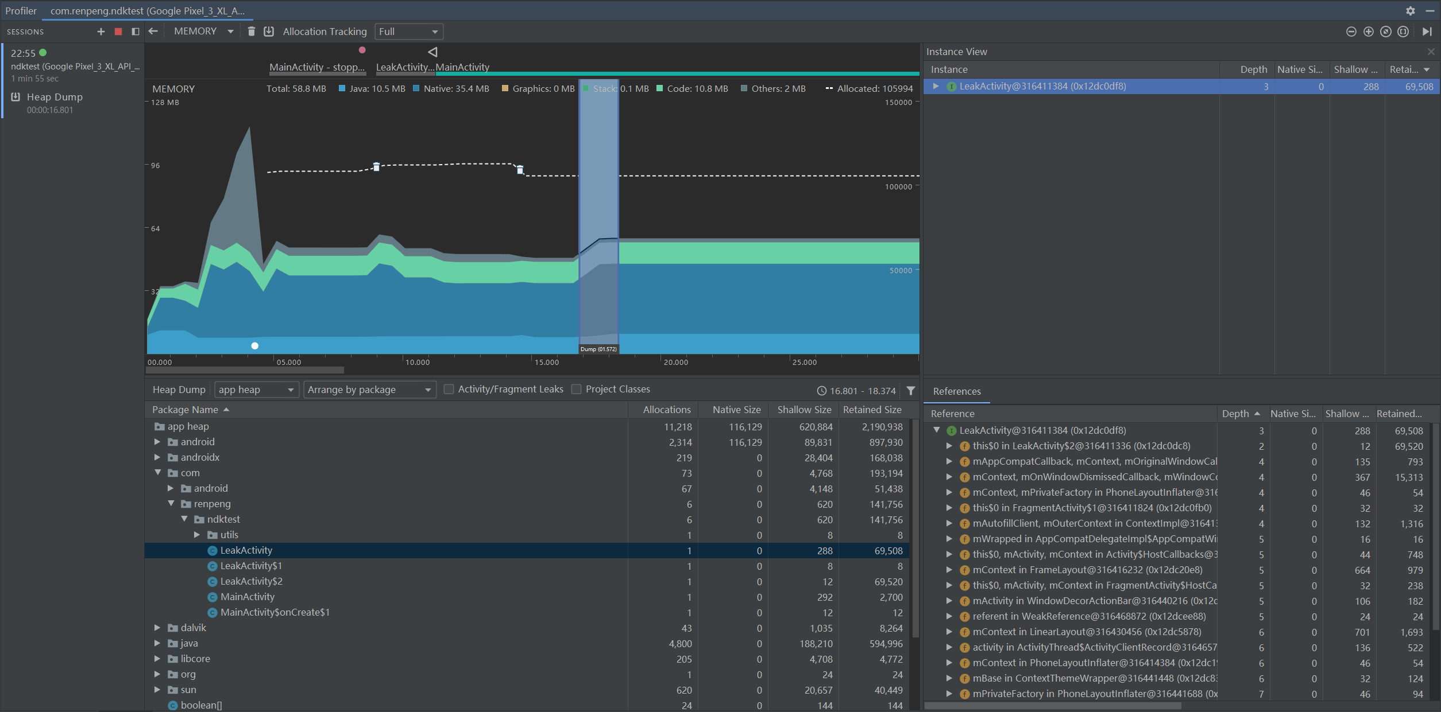Sort by Retained Size column header
This screenshot has height=712, width=1441.
[x=871, y=410]
